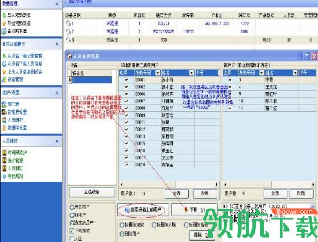Open 管理员设置 administrator settings icon
Screen dimensions: 318x242
tap(4, 112)
